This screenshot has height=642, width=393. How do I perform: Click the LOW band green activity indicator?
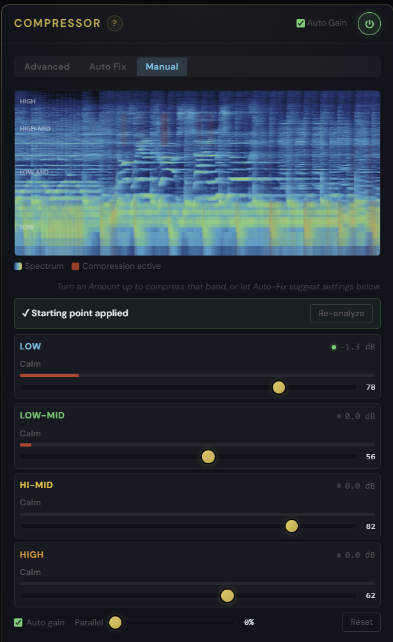coord(334,348)
